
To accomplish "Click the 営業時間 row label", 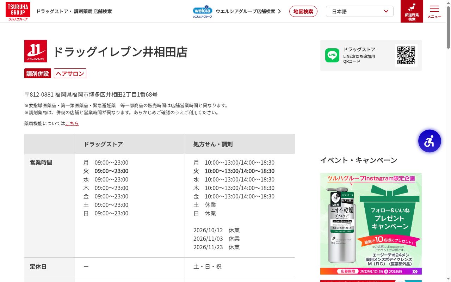I will [41, 163].
